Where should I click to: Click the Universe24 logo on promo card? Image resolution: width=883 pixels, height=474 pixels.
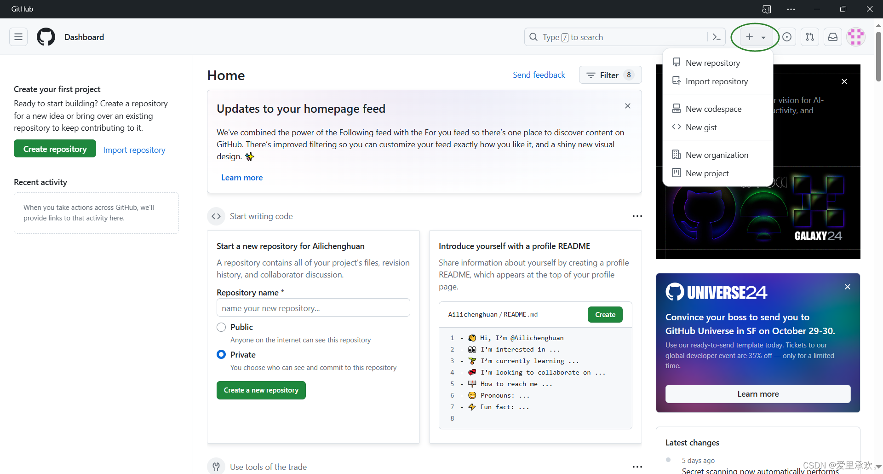coord(716,292)
